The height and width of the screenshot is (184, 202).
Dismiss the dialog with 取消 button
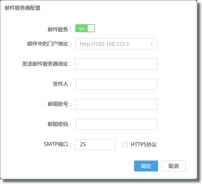click(x=174, y=166)
